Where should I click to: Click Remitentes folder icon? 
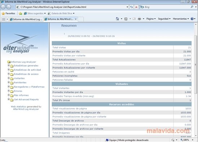12,83
